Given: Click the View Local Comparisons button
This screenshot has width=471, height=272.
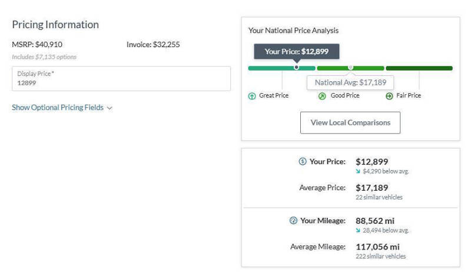Looking at the screenshot, I should (x=350, y=122).
